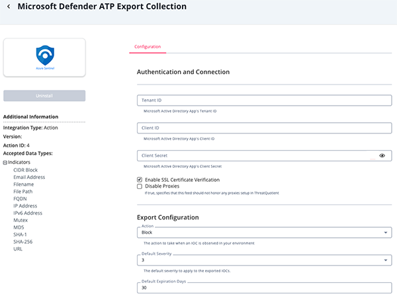Image resolution: width=397 pixels, height=296 pixels.
Task: Open the Default Severity dropdown
Action: 264,260
